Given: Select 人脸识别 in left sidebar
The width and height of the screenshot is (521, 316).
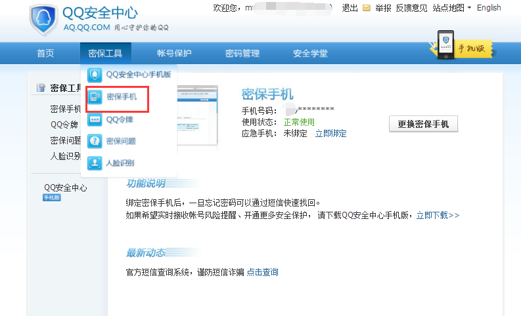Looking at the screenshot, I should (x=65, y=156).
